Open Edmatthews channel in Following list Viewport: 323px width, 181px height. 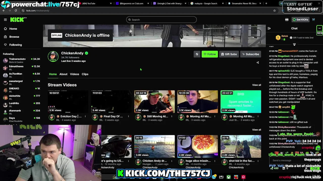coord(21,68)
